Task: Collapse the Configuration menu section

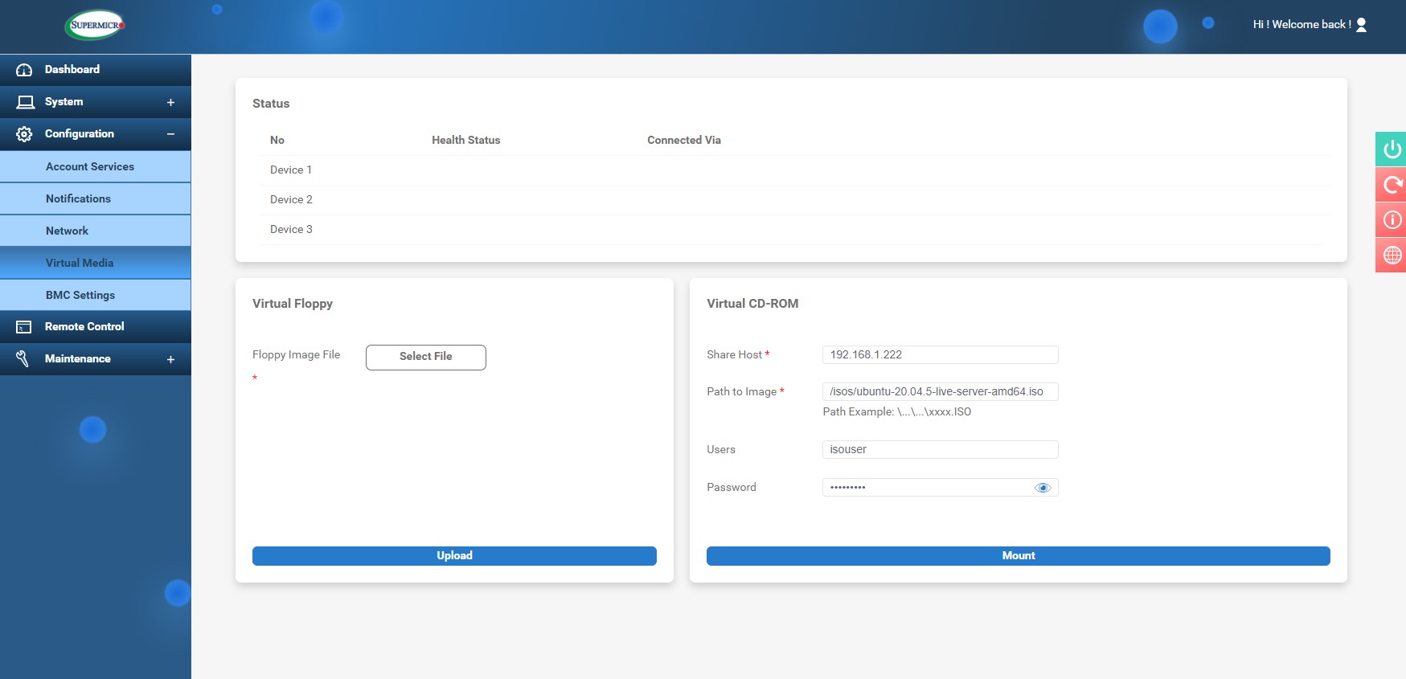Action: coord(170,134)
